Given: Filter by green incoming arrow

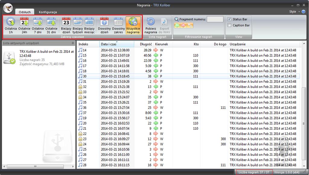Looking at the screenshot, I should [x=177, y=25].
